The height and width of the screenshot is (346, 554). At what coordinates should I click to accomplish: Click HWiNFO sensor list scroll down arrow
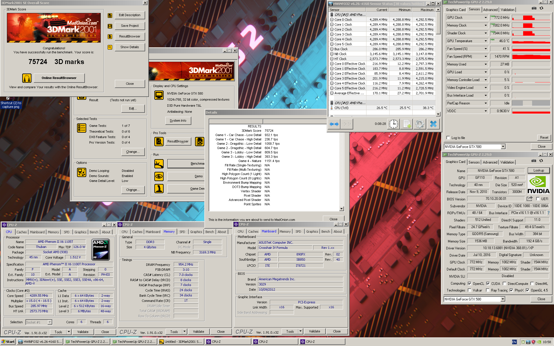pyautogui.click(x=438, y=114)
